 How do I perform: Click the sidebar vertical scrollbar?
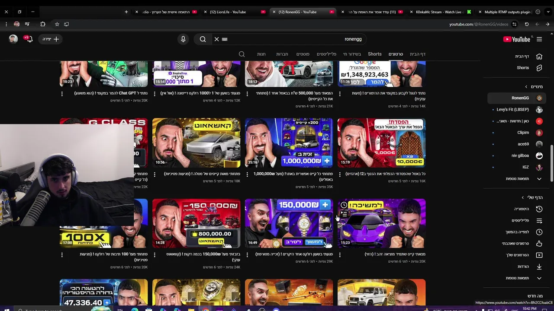[551, 164]
